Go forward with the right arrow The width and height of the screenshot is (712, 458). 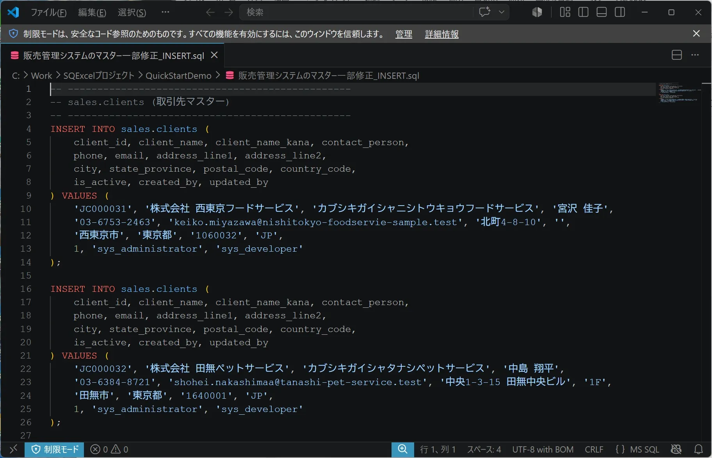point(229,12)
